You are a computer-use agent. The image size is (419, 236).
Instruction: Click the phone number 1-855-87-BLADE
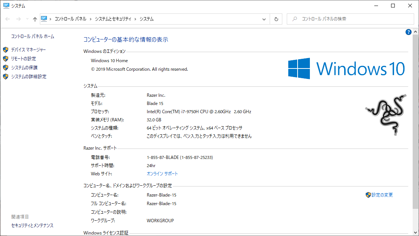[180, 157]
